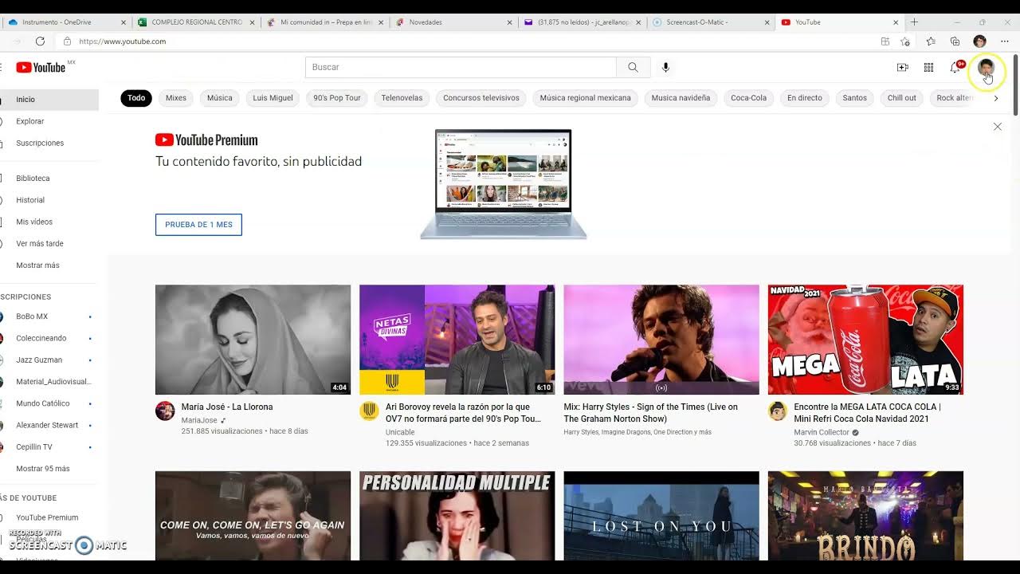Open a new browser tab
Screen dimensions: 1020x574
tap(914, 22)
